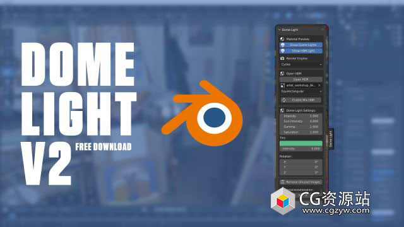
Task: Click the Material Preview sphere icon
Action: (282, 39)
